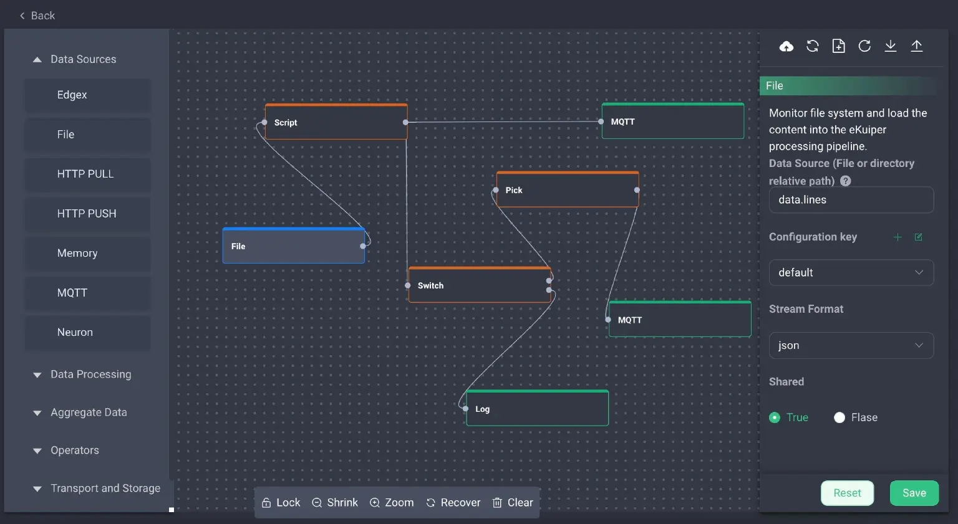Open the Data Source path help tooltip
The image size is (958, 524).
click(845, 181)
